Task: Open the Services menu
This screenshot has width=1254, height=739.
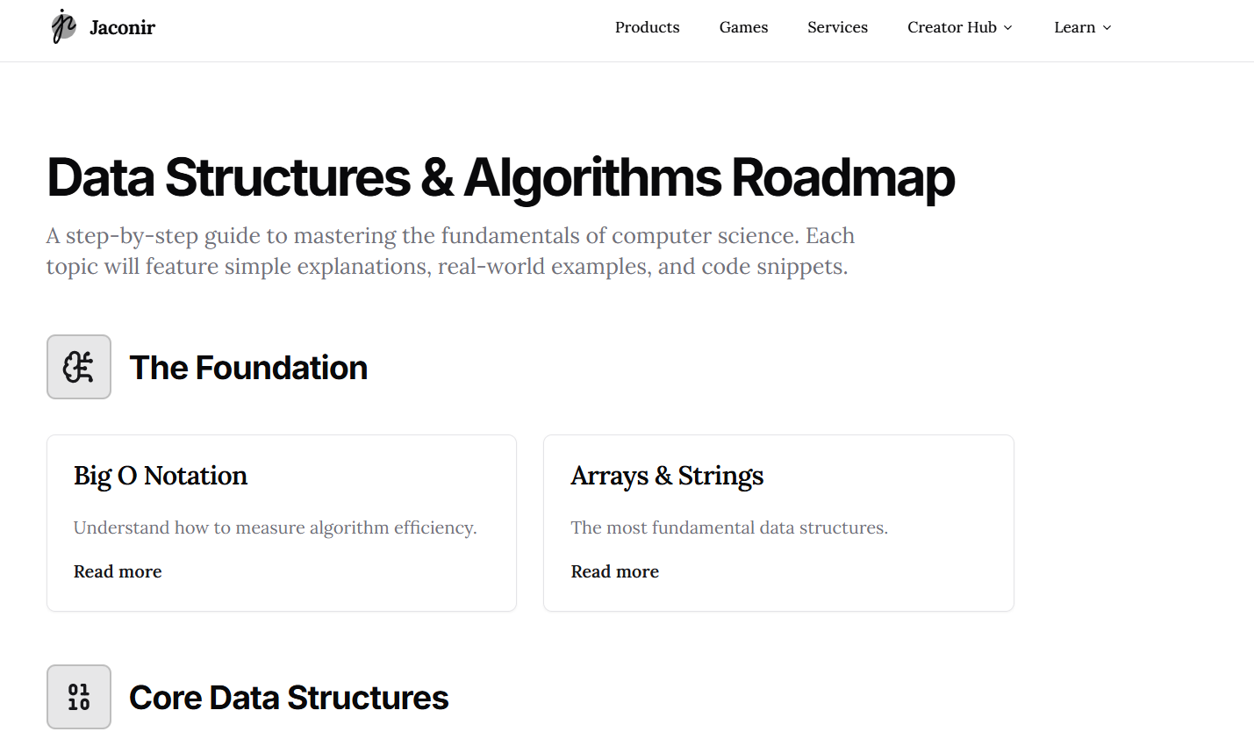Action: [x=837, y=27]
